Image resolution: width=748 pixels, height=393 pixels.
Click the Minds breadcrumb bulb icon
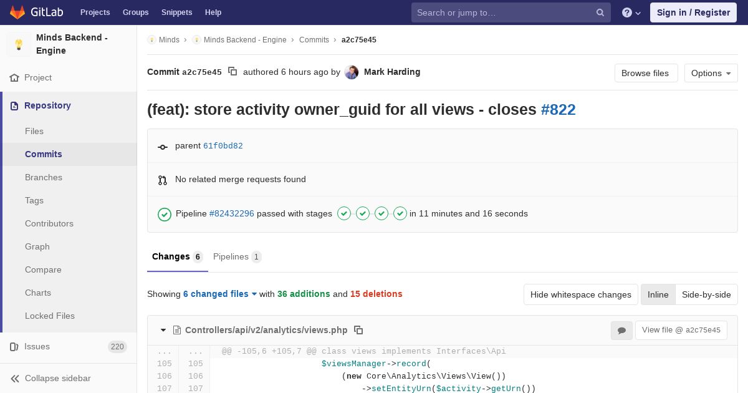click(151, 40)
